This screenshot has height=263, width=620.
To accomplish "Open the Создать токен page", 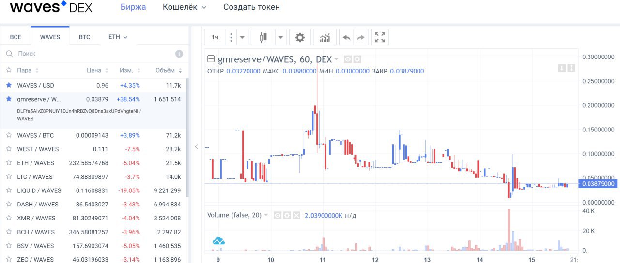I will point(251,7).
